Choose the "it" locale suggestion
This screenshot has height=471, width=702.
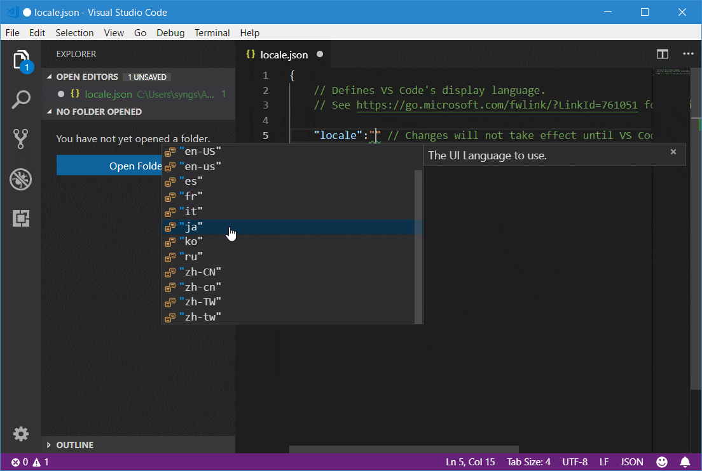click(288, 211)
